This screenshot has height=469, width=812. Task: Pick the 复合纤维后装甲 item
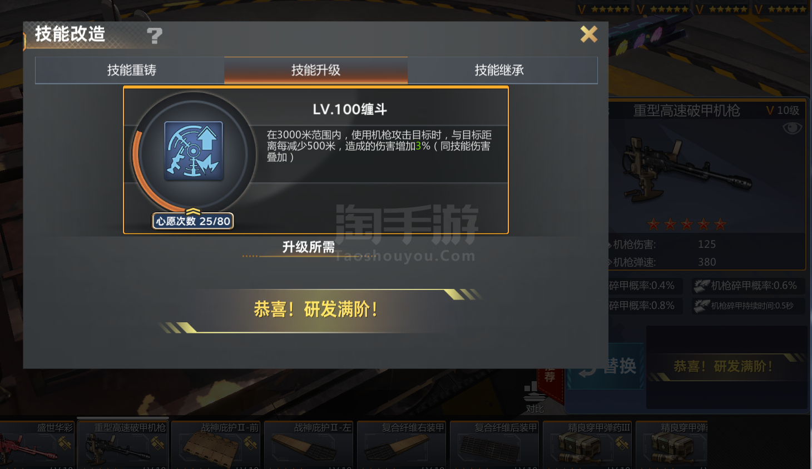coord(494,445)
